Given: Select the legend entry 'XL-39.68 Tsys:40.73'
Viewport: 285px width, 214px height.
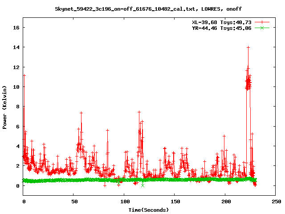Looking at the screenshot, I should click(222, 22).
